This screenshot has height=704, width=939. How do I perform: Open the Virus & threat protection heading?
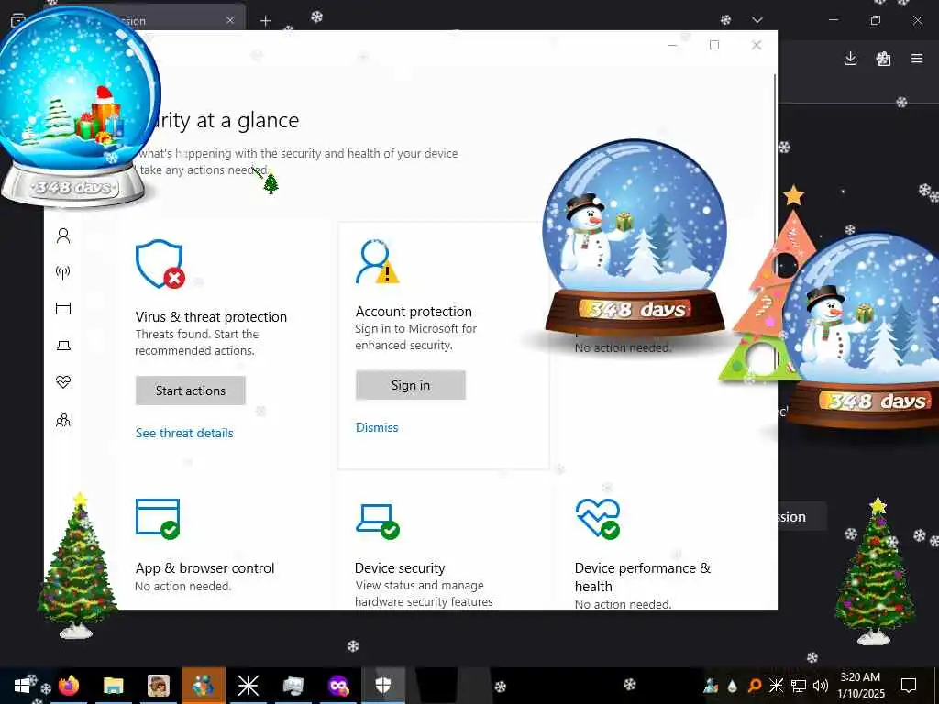click(211, 316)
